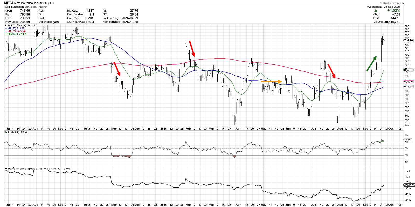Click the MA(200) 624.46 legend entry
Viewport: 415px width, 207px height.
[x=15, y=31]
